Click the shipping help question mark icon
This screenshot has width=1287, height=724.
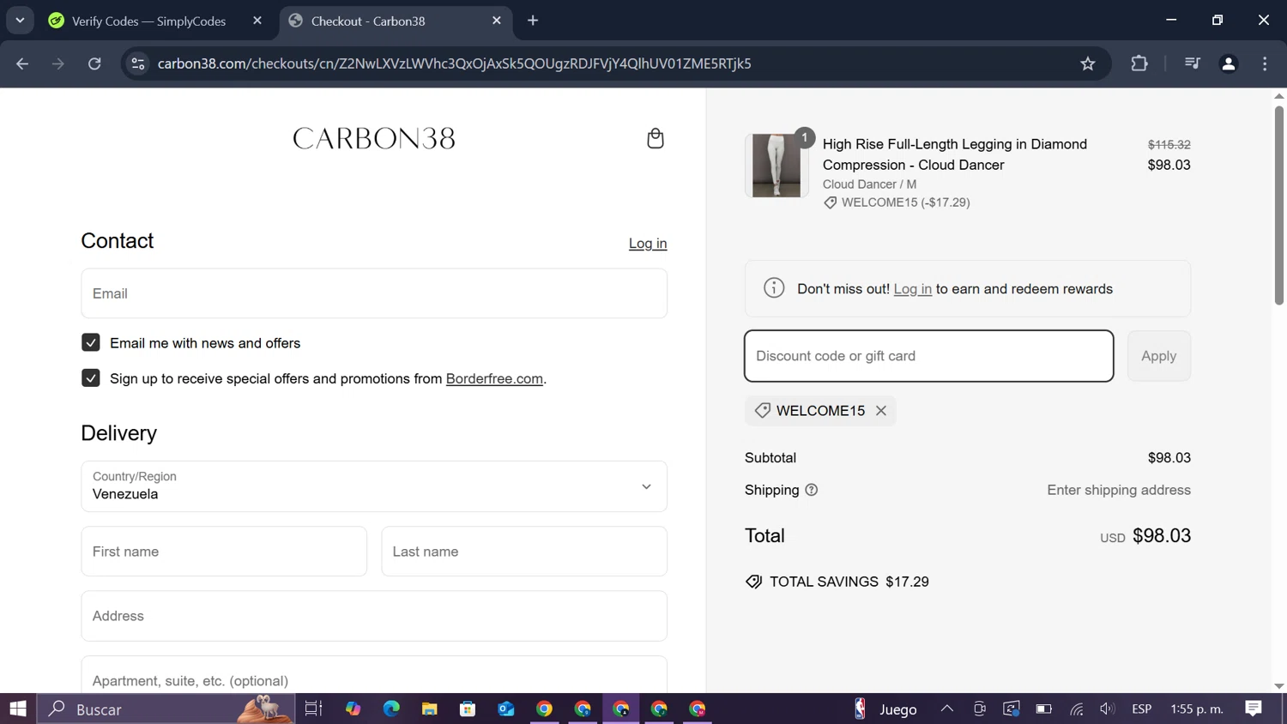pyautogui.click(x=812, y=490)
